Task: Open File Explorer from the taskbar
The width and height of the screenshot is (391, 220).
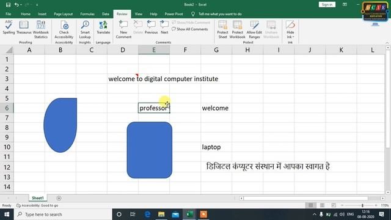Action: pyautogui.click(x=161, y=215)
